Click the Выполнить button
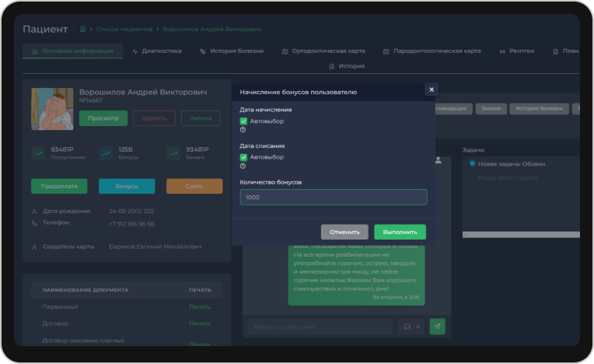Screen dimensions: 594x364 point(400,232)
